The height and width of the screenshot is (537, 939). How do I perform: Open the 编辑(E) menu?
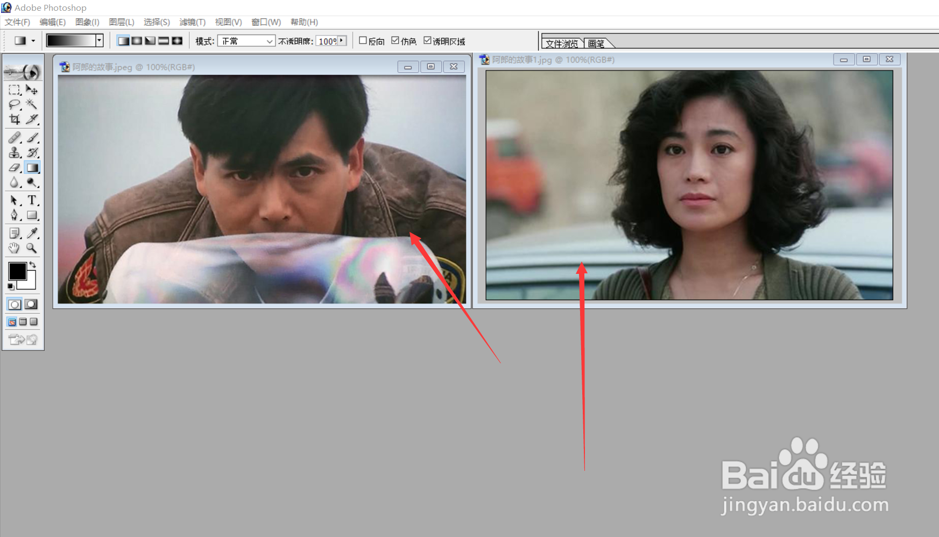point(52,22)
